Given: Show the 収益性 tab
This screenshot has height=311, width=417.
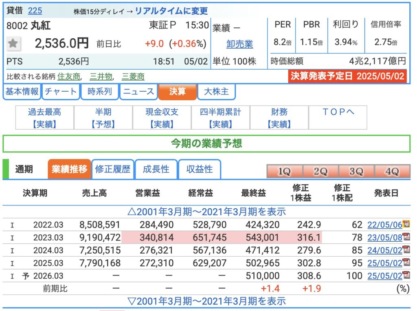Looking at the screenshot, I should tap(200, 169).
